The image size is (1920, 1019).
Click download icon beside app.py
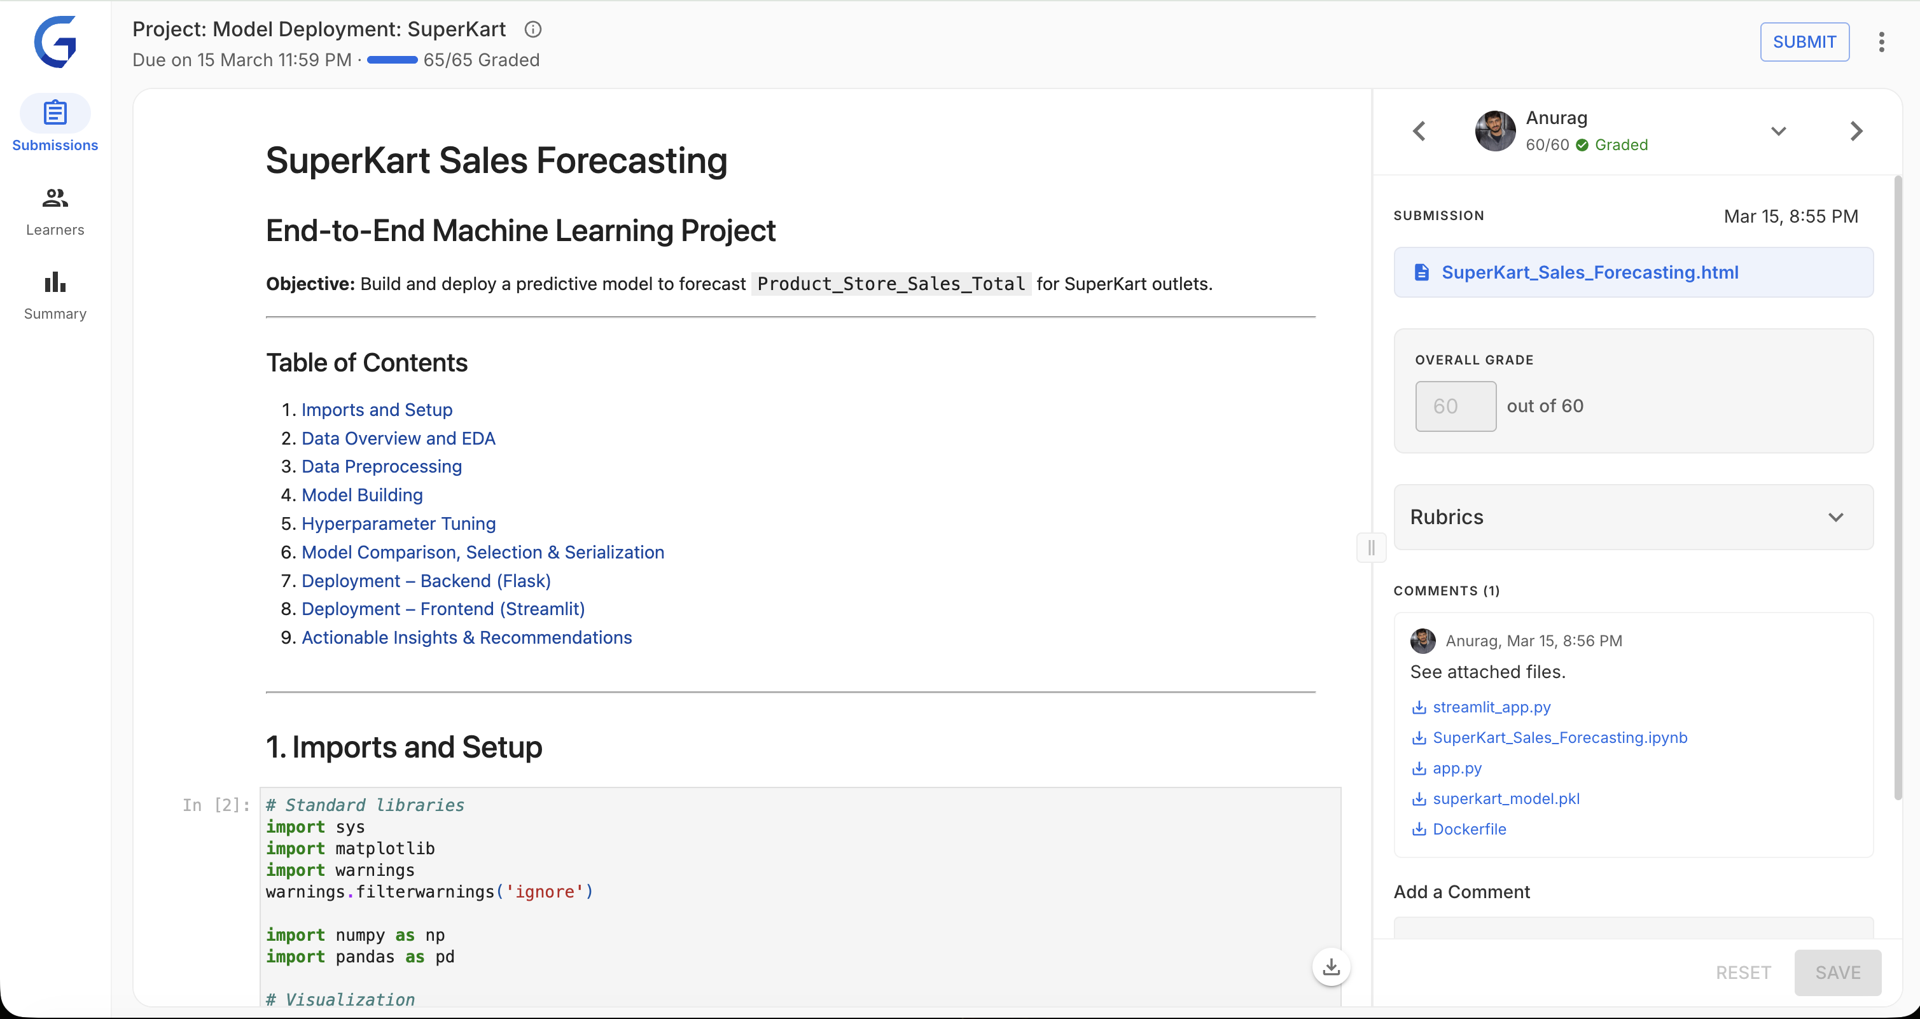pos(1419,768)
